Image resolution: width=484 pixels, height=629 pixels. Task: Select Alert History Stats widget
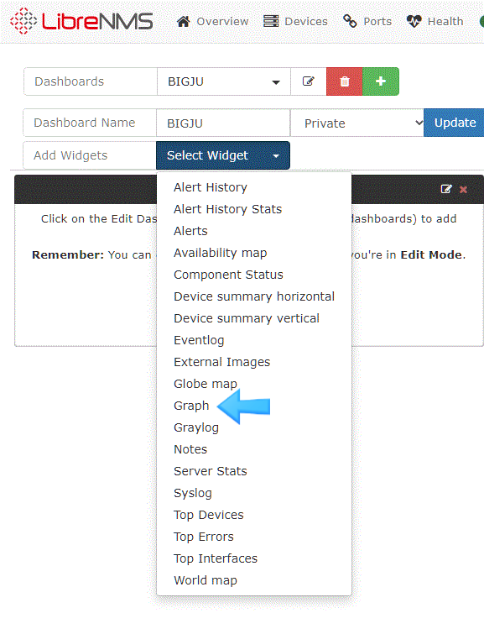tap(227, 209)
